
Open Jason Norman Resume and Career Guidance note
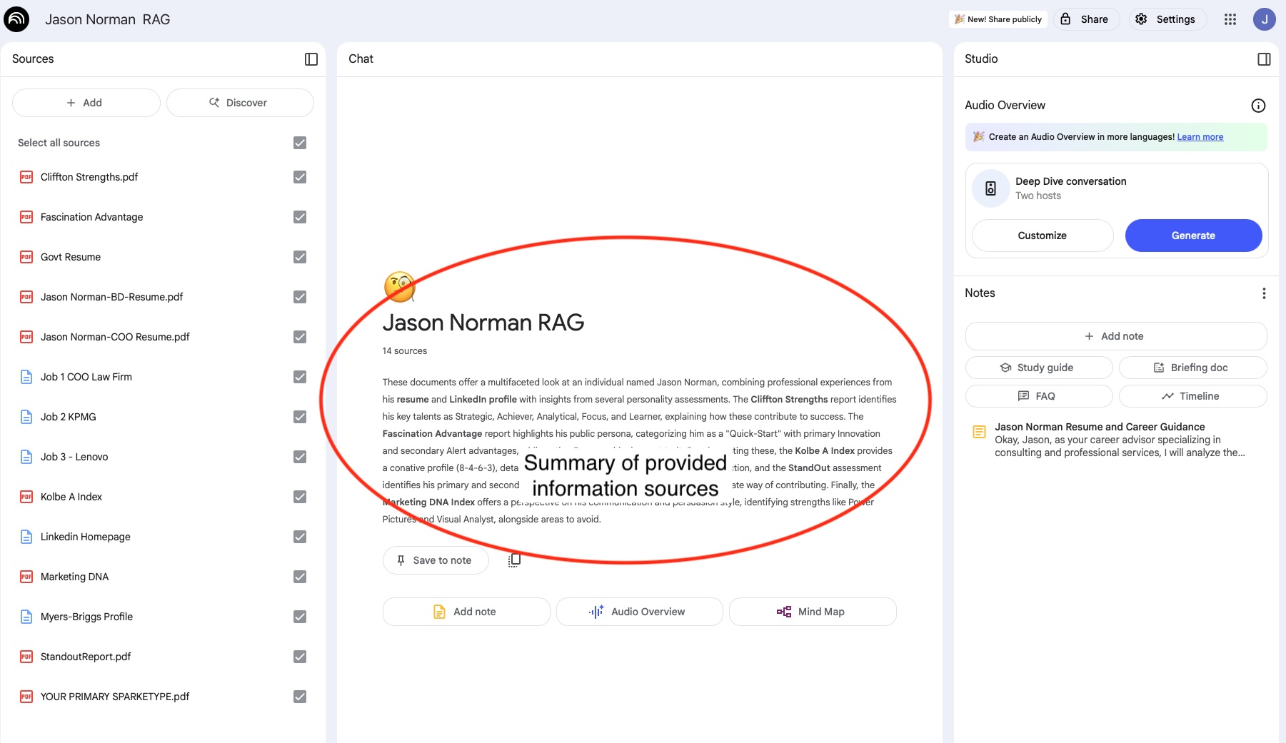tap(1116, 440)
